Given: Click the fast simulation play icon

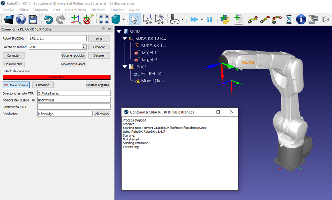Looking at the screenshot, I should tap(194, 19).
